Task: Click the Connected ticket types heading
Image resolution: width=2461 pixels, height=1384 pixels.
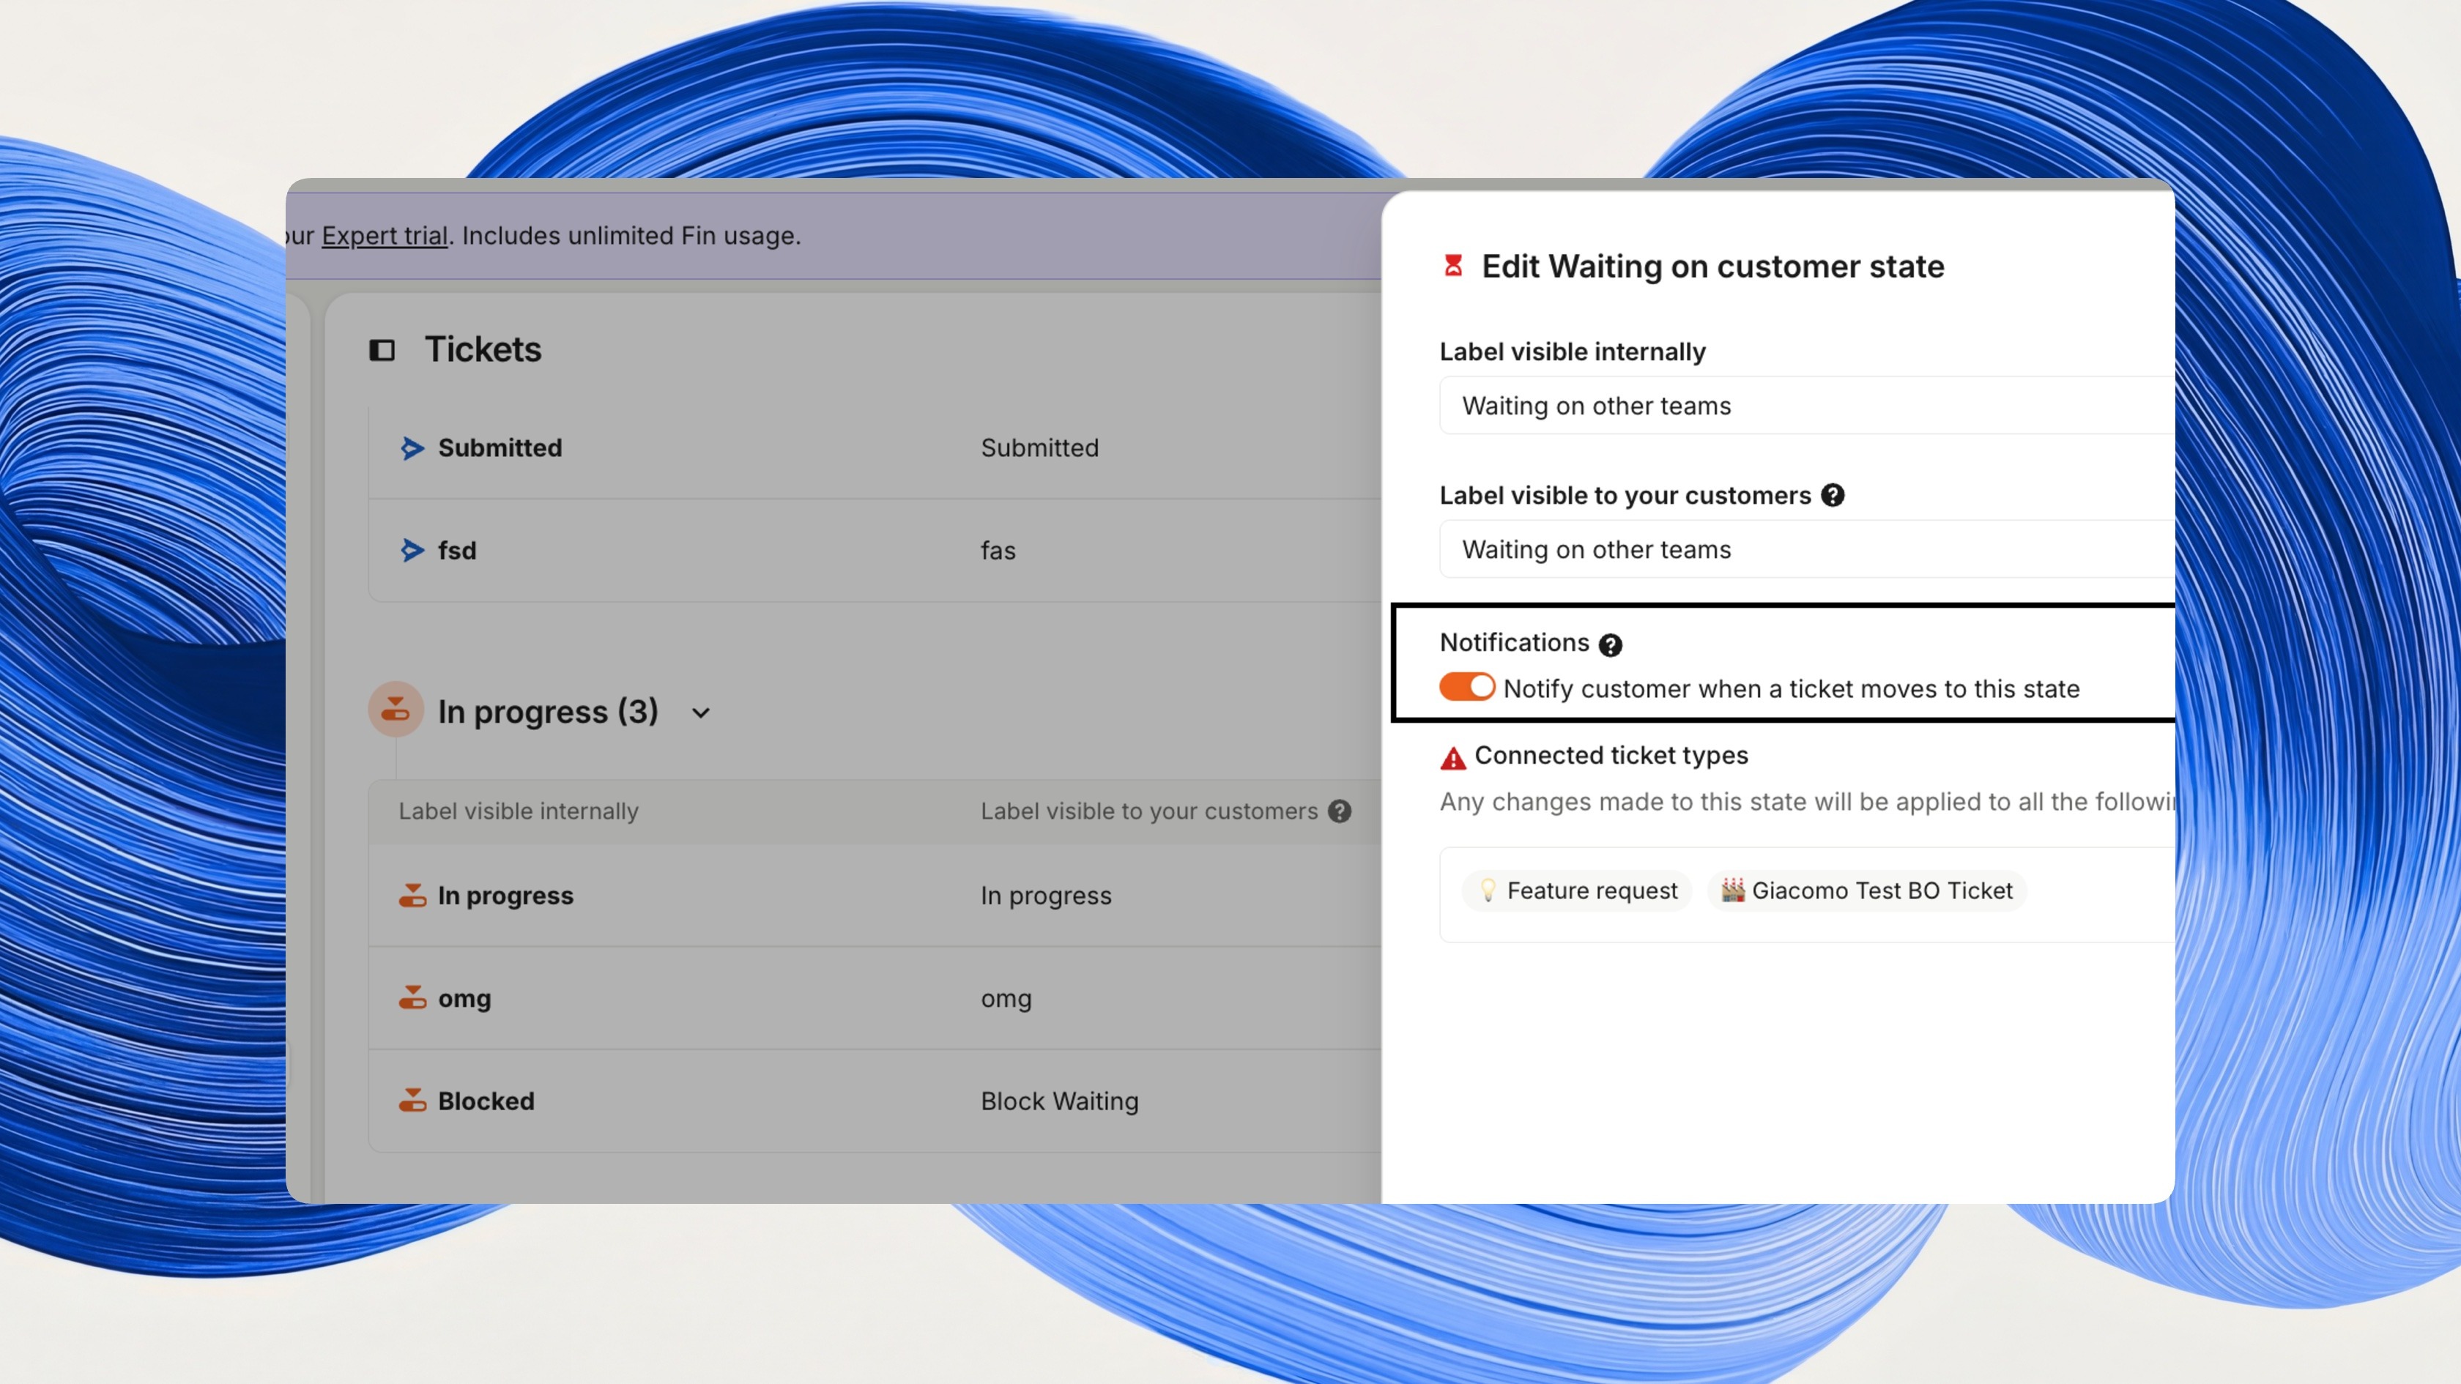Action: coord(1611,756)
